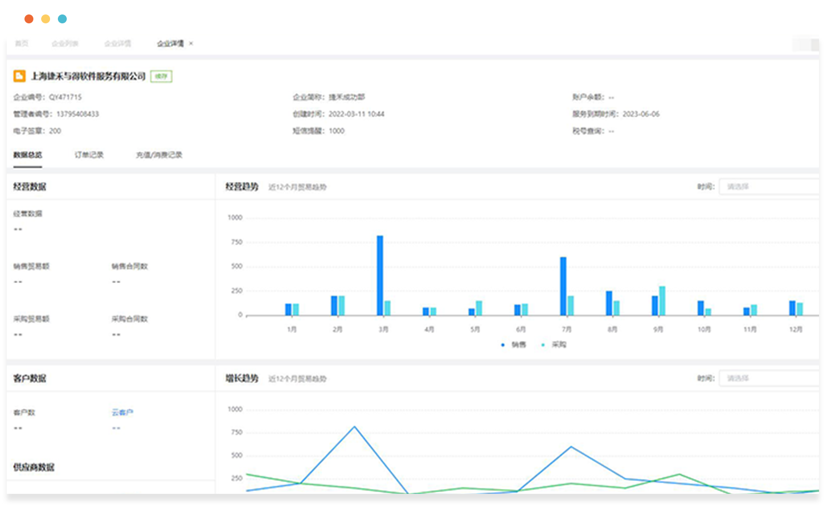Screen dimensions: 828x515
Task: Click the blue window control dot
Action: (62, 19)
